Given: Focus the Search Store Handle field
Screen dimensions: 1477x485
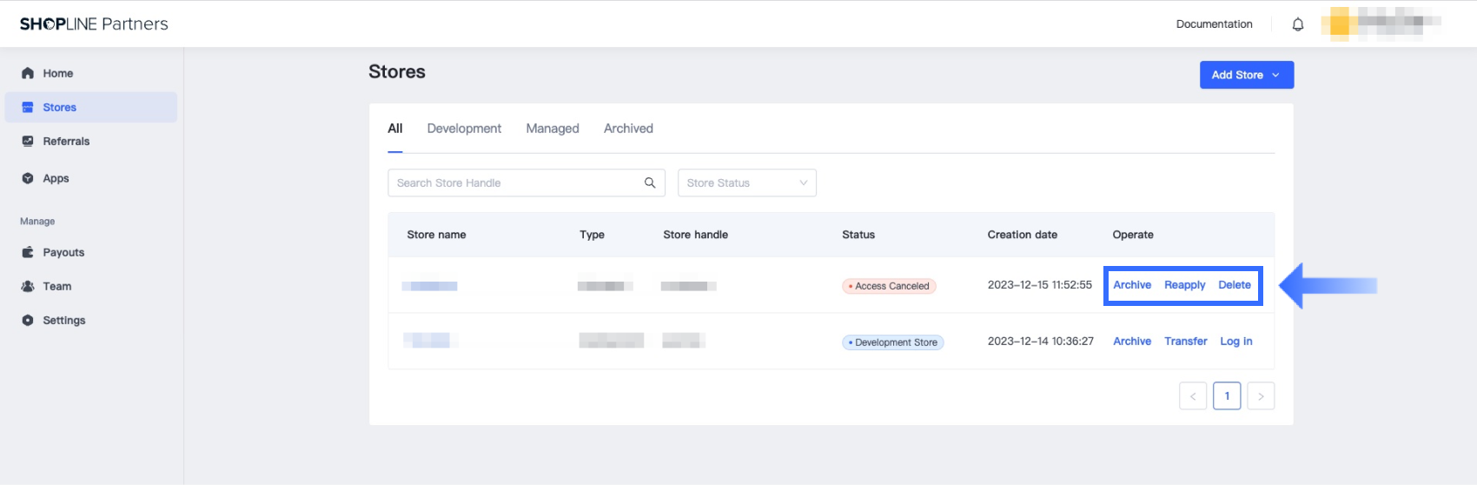Looking at the screenshot, I should pos(513,183).
